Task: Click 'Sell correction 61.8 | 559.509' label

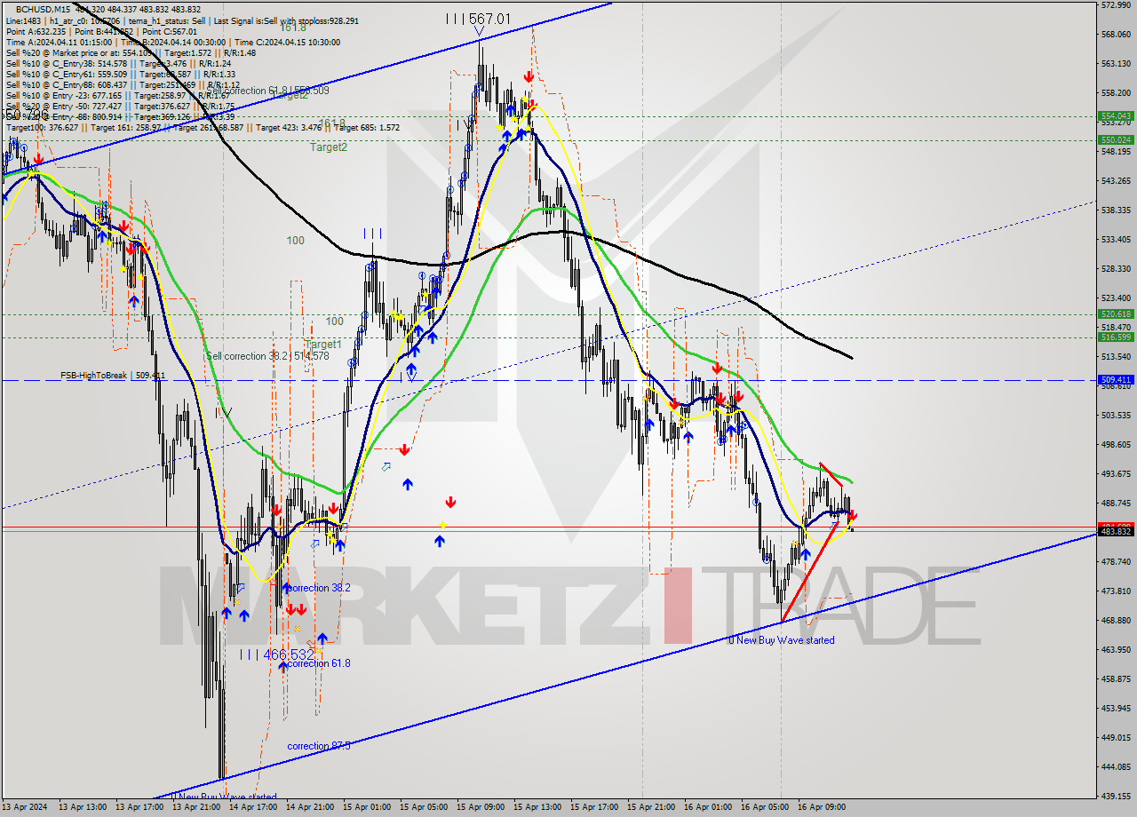Action: tap(267, 91)
